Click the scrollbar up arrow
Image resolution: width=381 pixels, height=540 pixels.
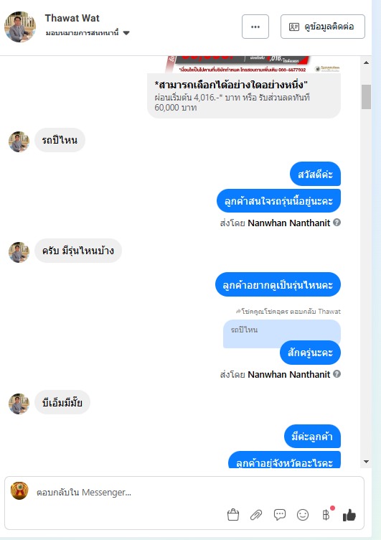coord(366,62)
